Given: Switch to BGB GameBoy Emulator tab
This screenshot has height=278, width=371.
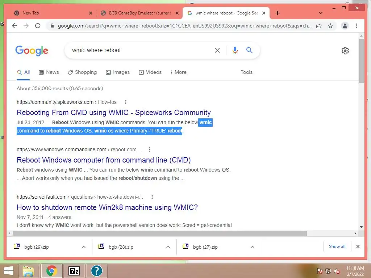Looking at the screenshot, I should tap(139, 13).
